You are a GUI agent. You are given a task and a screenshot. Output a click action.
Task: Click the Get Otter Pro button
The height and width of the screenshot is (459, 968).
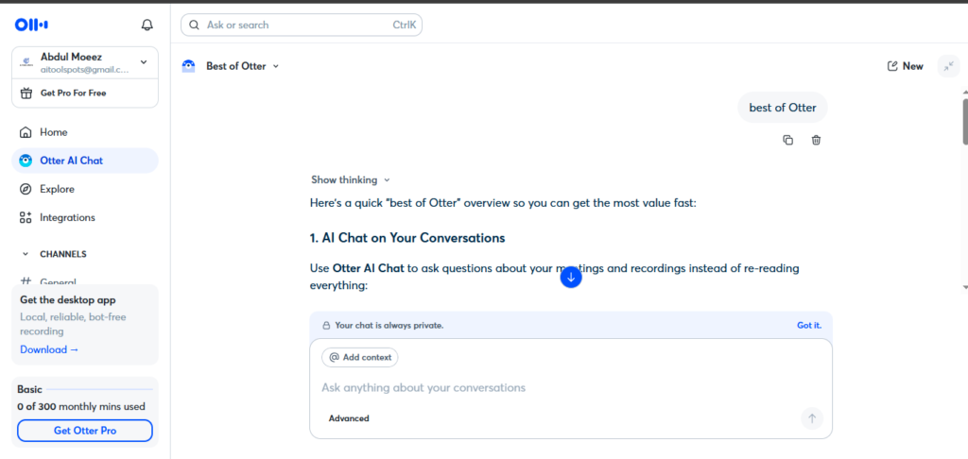tap(84, 431)
